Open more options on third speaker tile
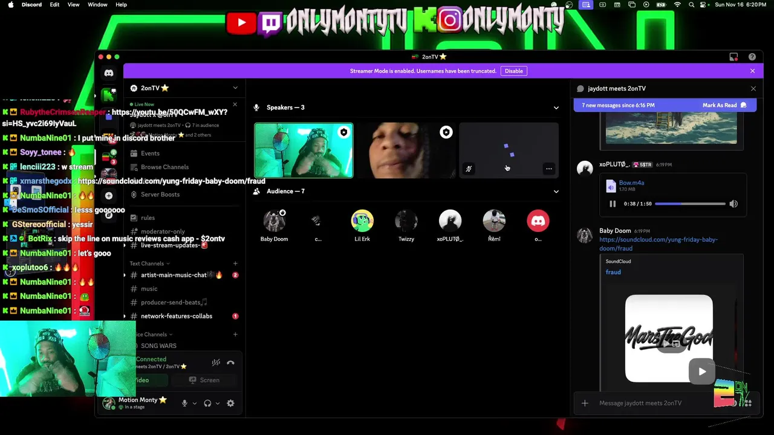 click(x=548, y=169)
